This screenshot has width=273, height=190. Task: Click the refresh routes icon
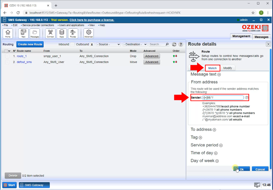[x=174, y=45]
